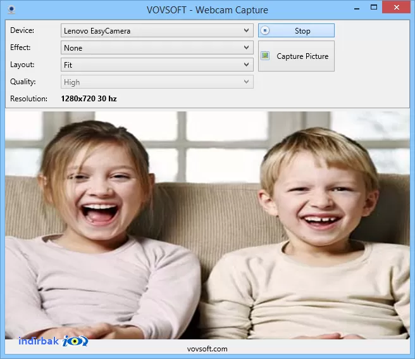Viewport: 415px width, 359px height.
Task: Click the vovsoft.com link at bottom
Action: (207, 349)
